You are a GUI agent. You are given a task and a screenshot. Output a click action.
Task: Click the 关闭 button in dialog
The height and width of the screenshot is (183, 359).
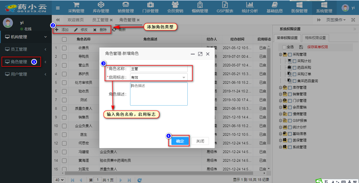pos(200,141)
